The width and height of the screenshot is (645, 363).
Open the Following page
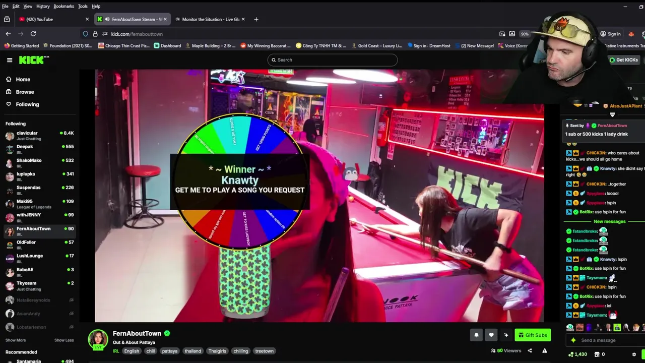[x=27, y=104]
